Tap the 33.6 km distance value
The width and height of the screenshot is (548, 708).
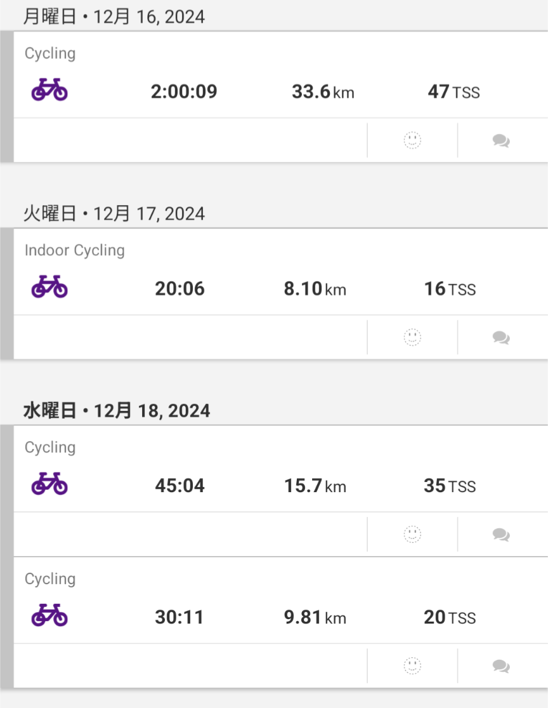322,92
